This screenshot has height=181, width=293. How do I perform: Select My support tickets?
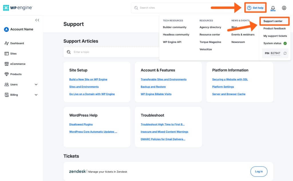275,36
